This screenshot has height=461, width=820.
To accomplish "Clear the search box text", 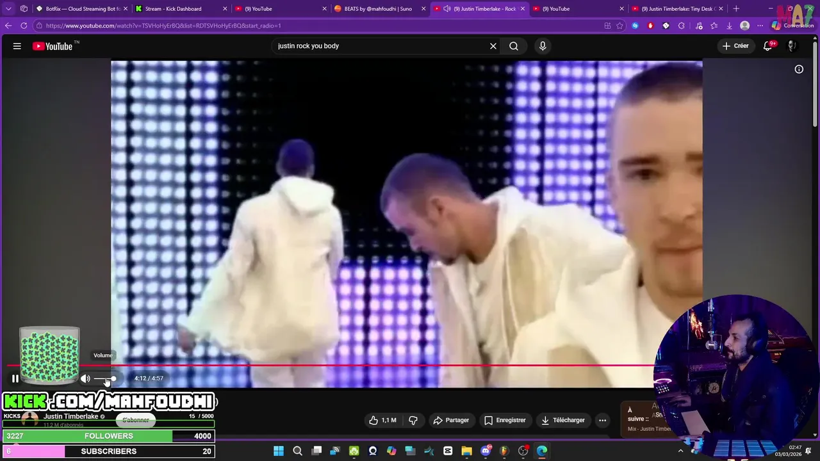I will (x=493, y=46).
